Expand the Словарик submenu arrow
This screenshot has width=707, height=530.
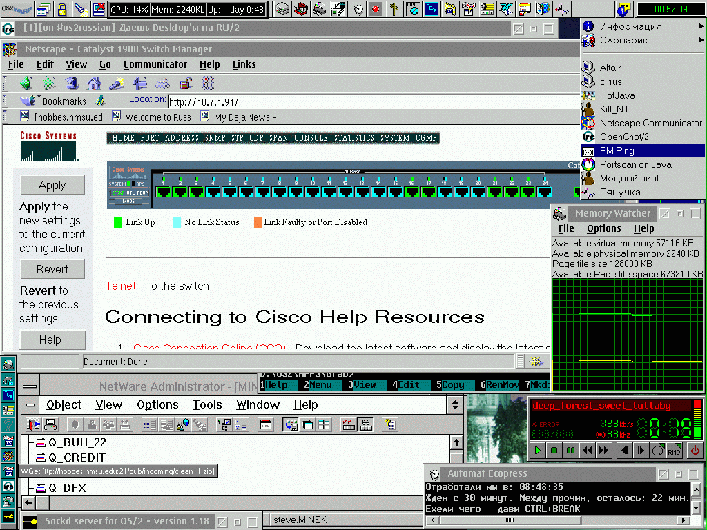[x=701, y=40]
